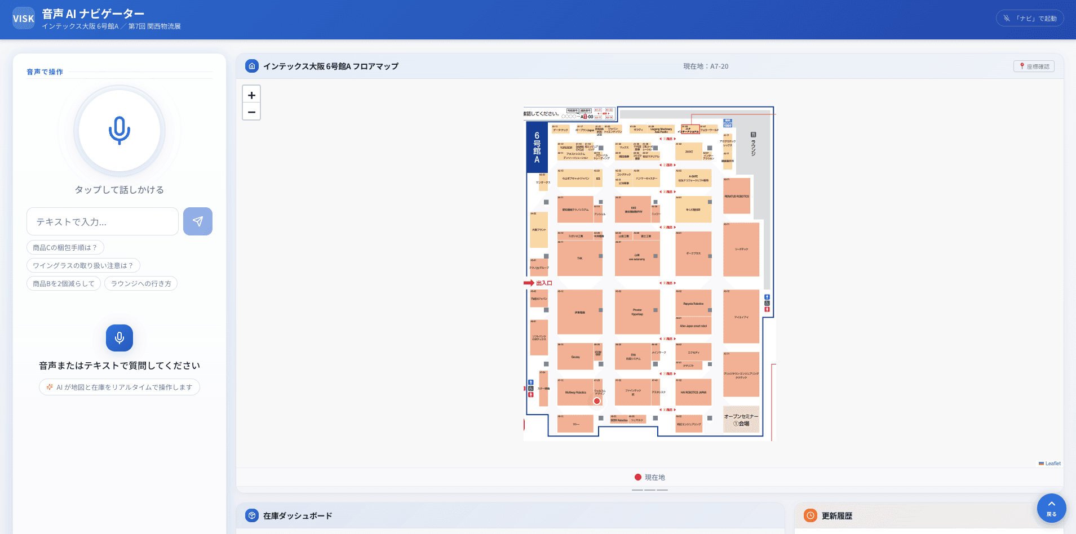Click the map panel resize handle below legend
Viewport: 1076px width, 534px height.
click(x=649, y=490)
